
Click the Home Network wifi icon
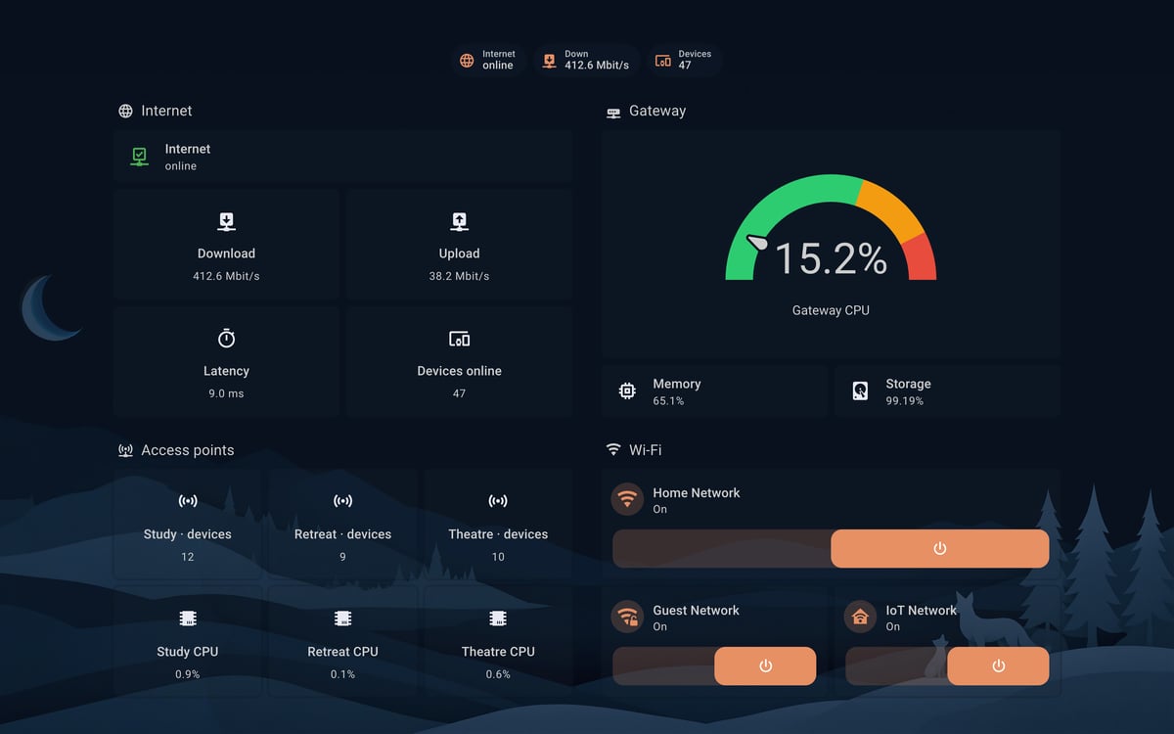tap(627, 499)
